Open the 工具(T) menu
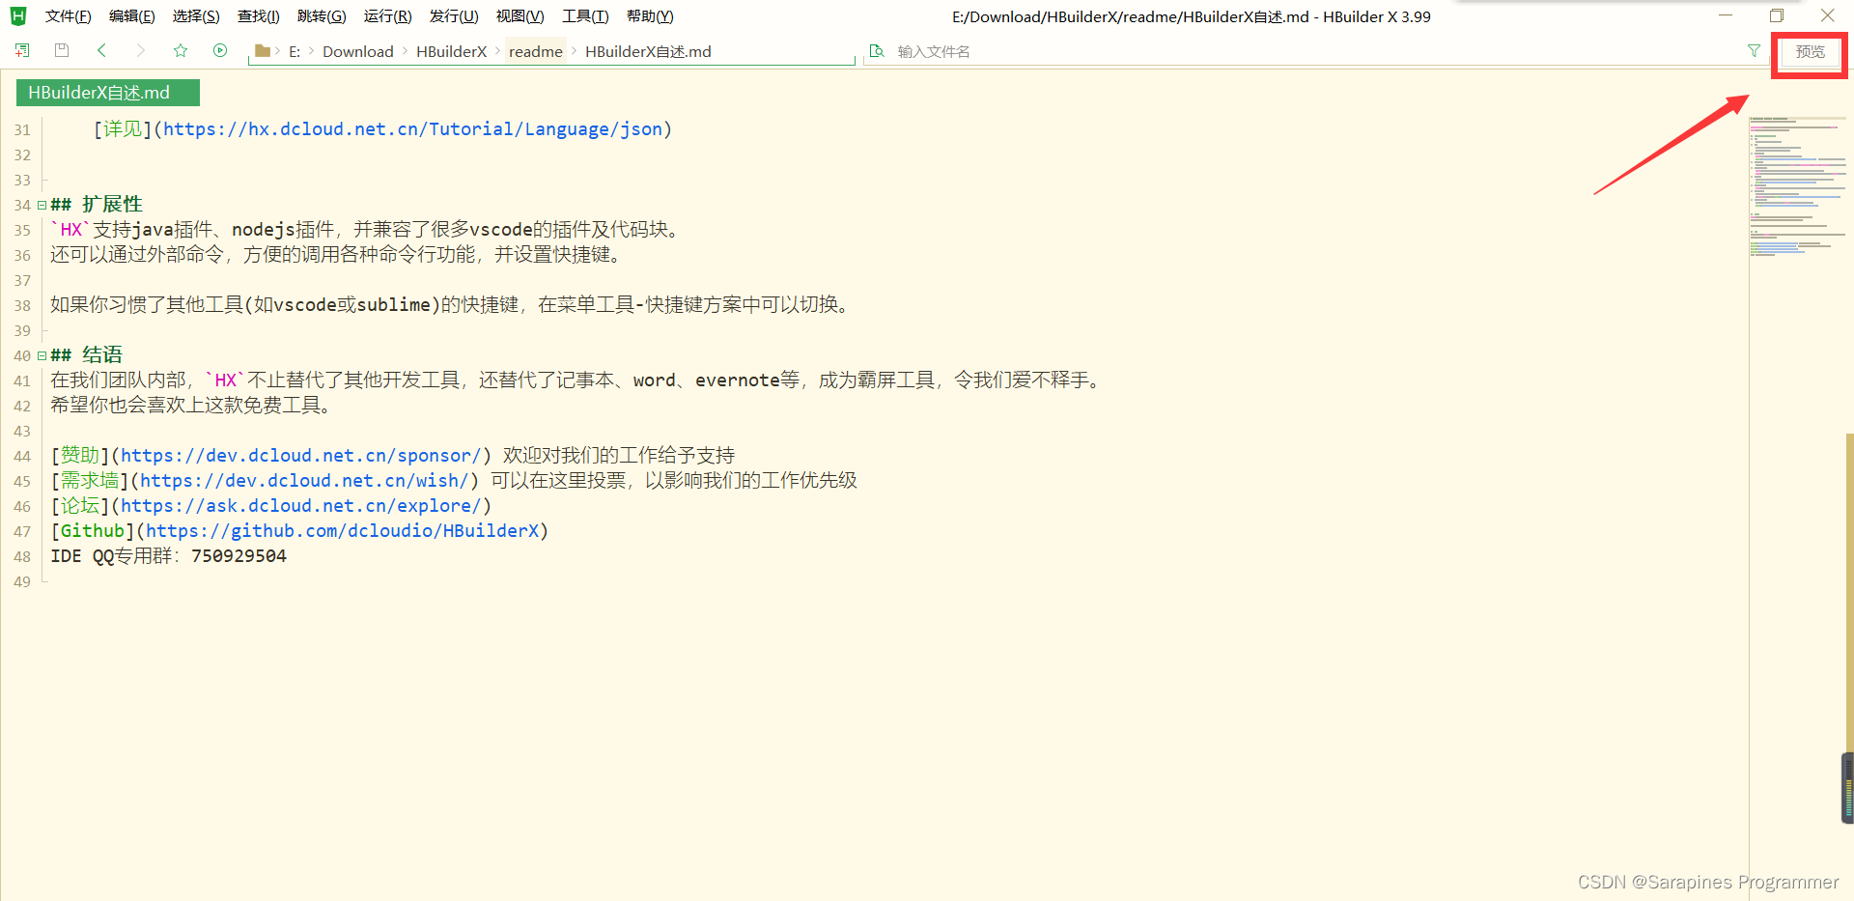 click(585, 16)
